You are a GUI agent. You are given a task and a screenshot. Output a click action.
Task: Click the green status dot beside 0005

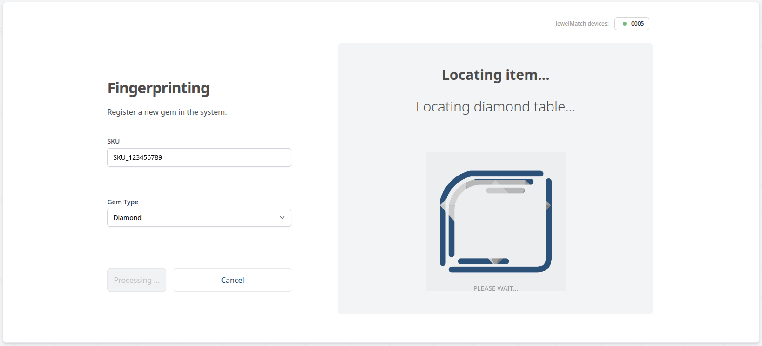point(625,24)
